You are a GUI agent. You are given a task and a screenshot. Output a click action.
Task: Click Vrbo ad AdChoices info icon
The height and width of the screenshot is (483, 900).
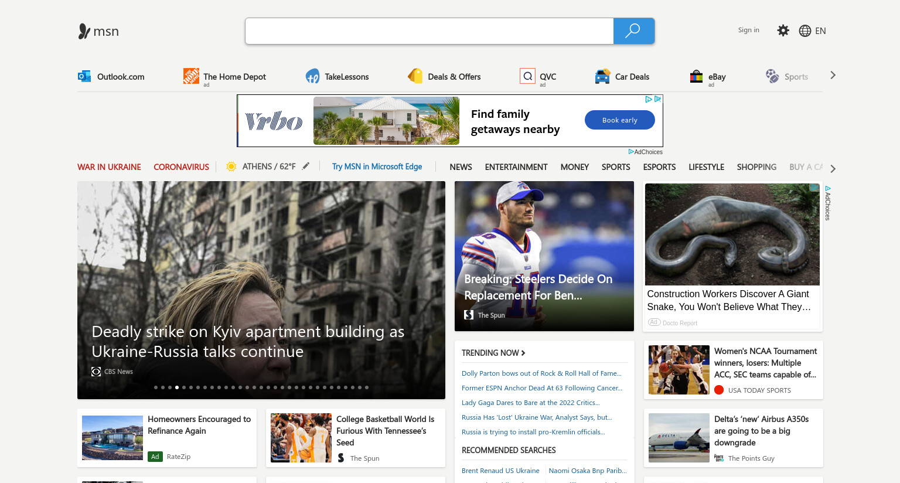click(649, 99)
